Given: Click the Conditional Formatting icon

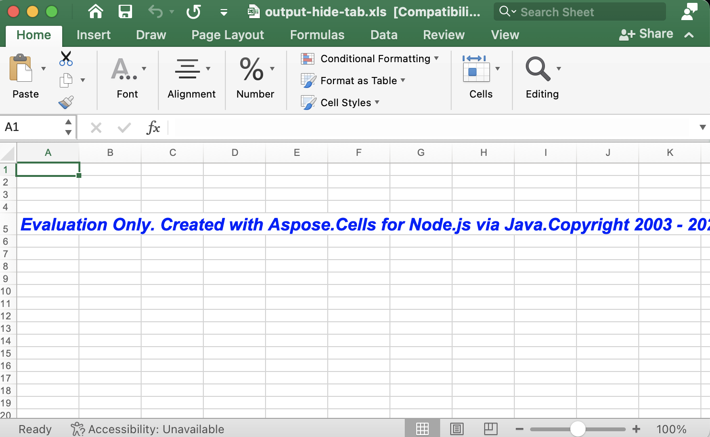Looking at the screenshot, I should [x=307, y=58].
